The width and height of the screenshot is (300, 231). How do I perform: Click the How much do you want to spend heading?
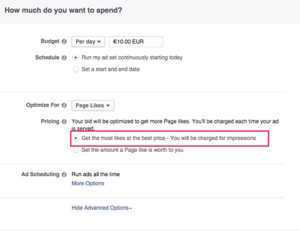tap(63, 10)
